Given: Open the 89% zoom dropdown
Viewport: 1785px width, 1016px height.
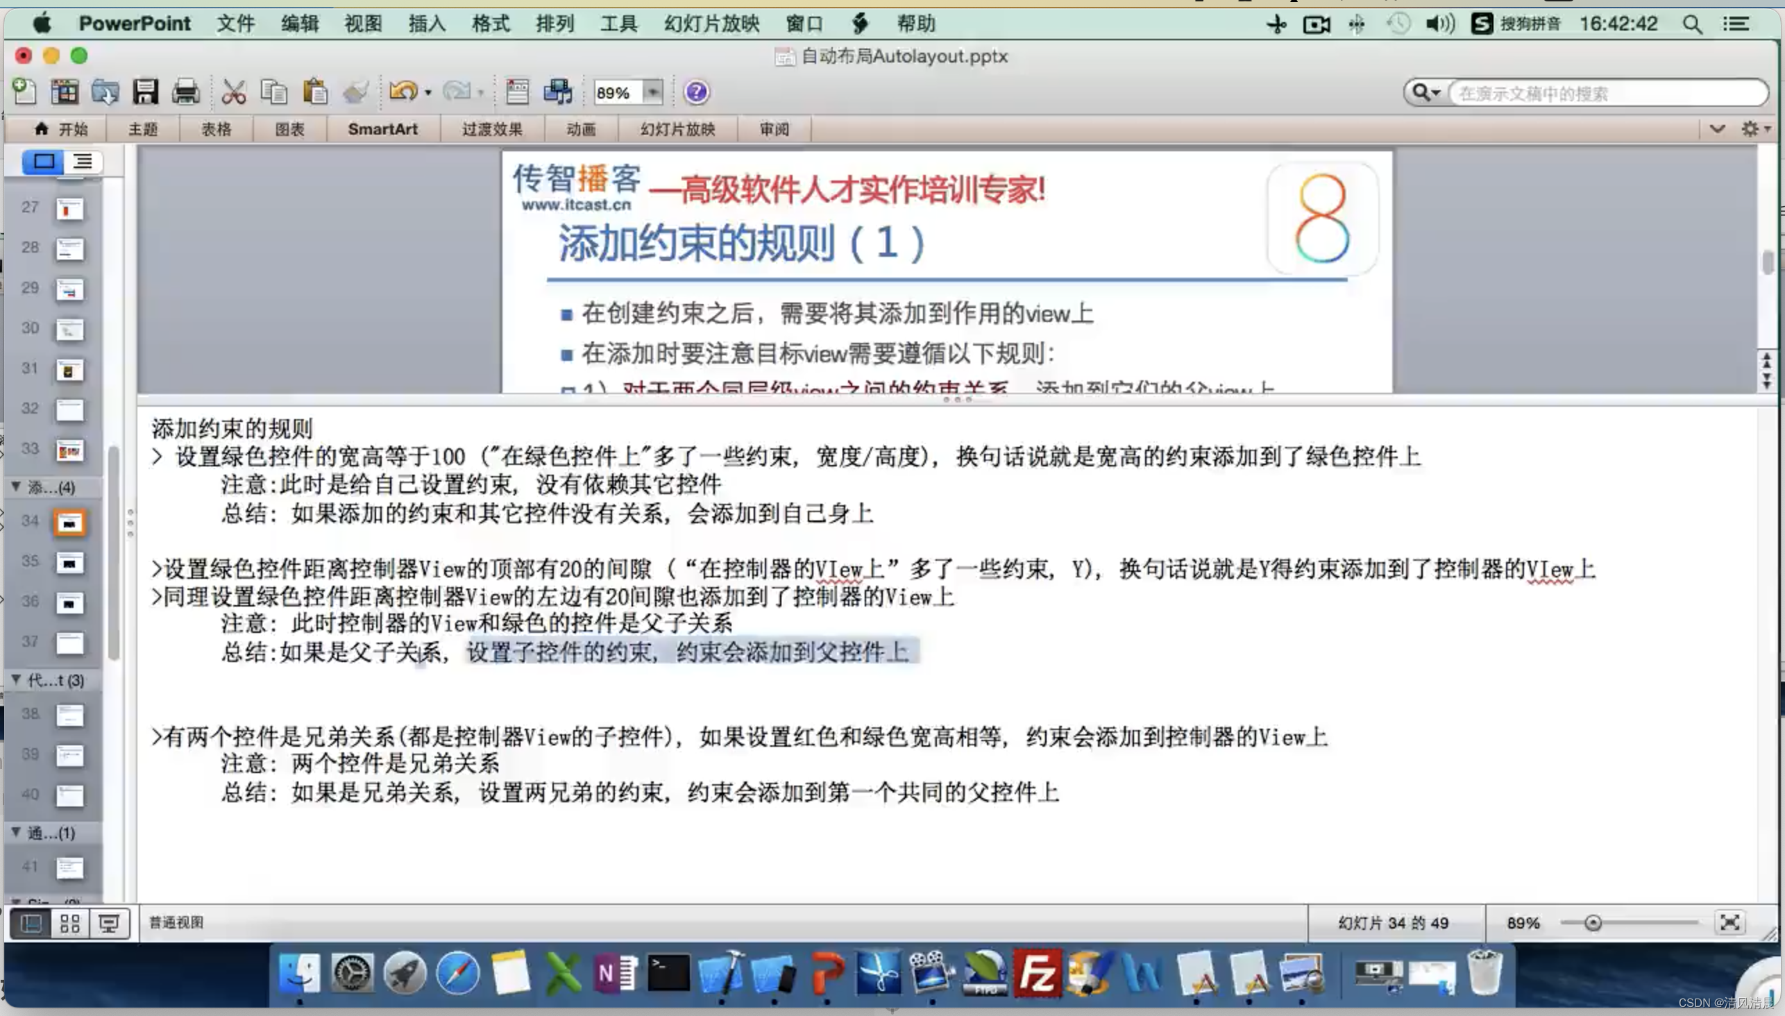Looking at the screenshot, I should coord(652,92).
